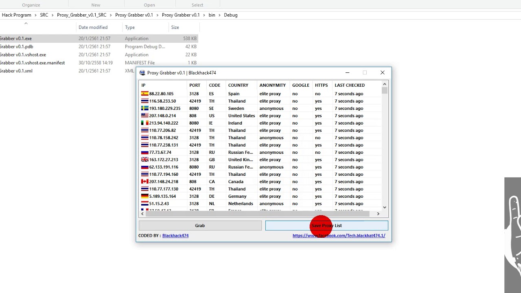Image resolution: width=521 pixels, height=293 pixels.
Task: Click the Russia flag icon beside 77.73.67.74
Action: tap(144, 152)
